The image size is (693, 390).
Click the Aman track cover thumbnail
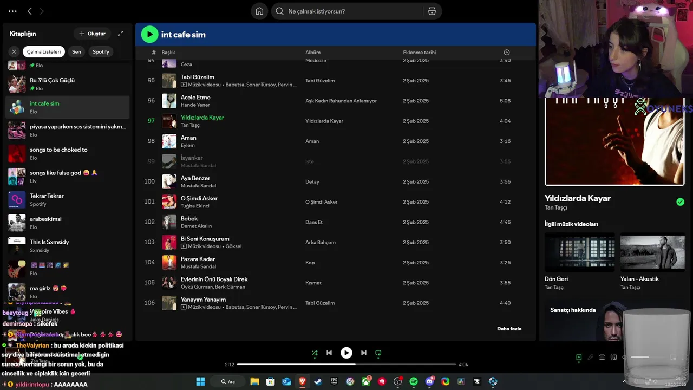[x=169, y=141]
